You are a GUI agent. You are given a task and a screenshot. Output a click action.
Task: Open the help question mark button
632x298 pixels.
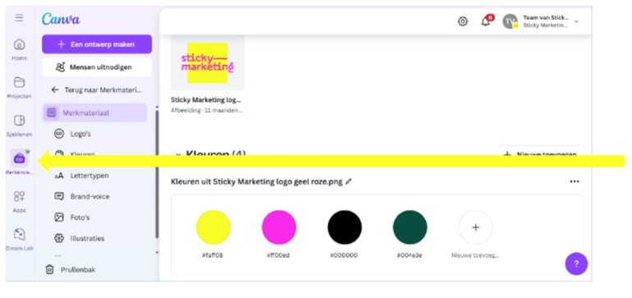click(x=576, y=264)
